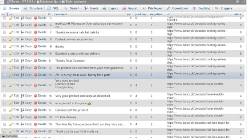Sort by the id column header
The image size is (247, 138).
[49, 14]
